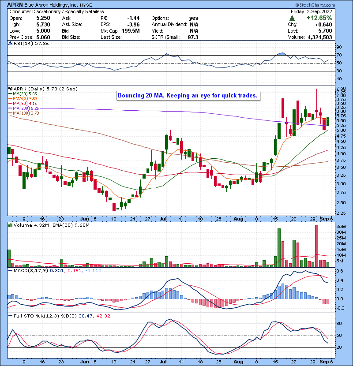Click the 'Bouncing 20 MA' annotation box

(x=188, y=95)
